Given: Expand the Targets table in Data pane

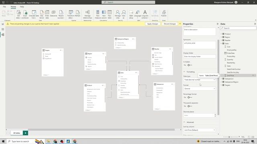Looking at the screenshot, I should coord(221,85).
